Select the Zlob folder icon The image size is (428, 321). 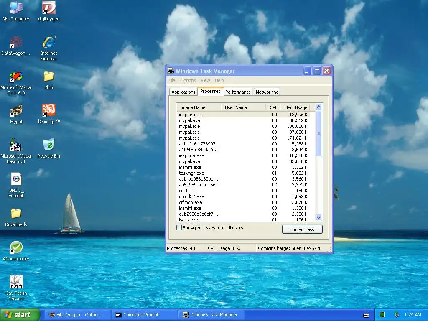click(x=48, y=80)
